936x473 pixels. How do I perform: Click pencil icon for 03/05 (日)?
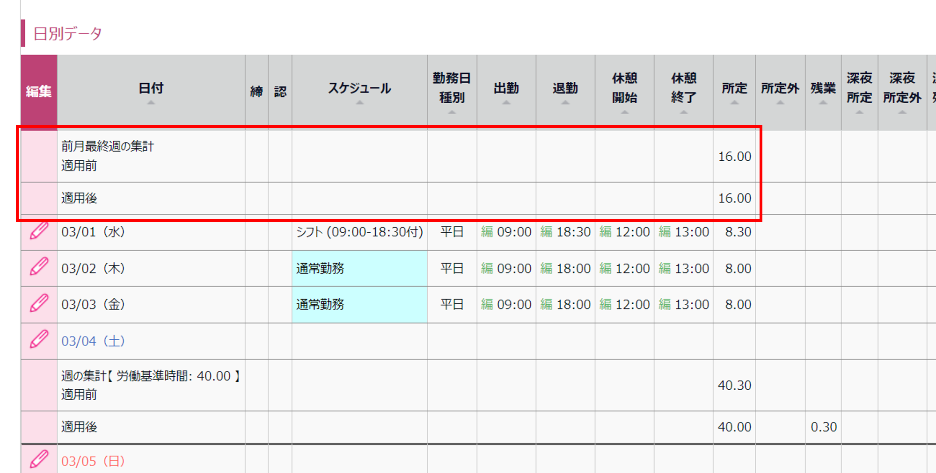click(39, 459)
